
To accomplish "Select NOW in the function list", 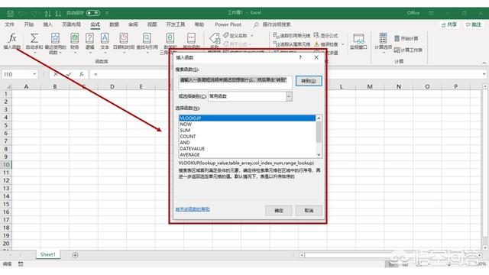I will click(x=248, y=124).
